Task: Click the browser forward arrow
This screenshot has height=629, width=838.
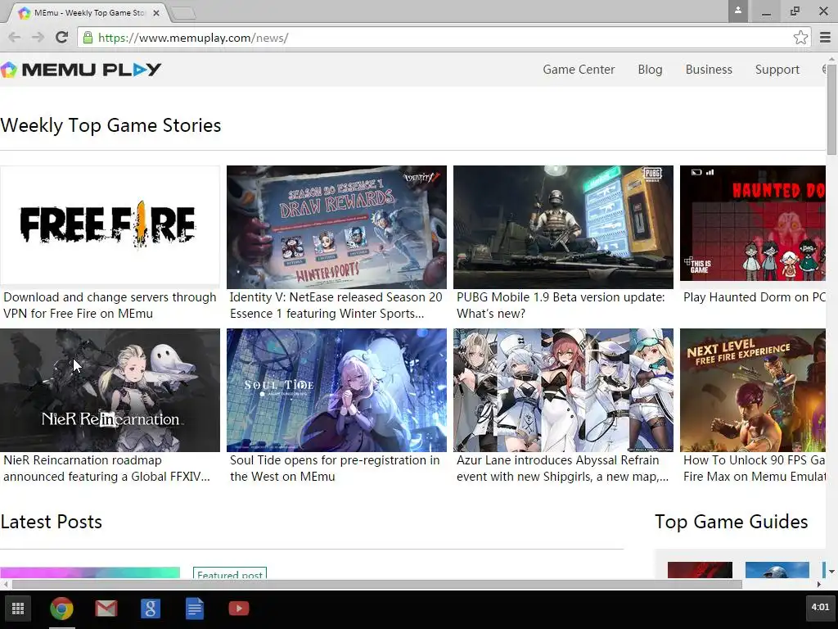Action: [38, 38]
